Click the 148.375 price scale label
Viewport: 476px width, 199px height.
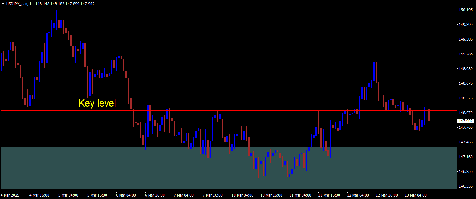(x=465, y=98)
